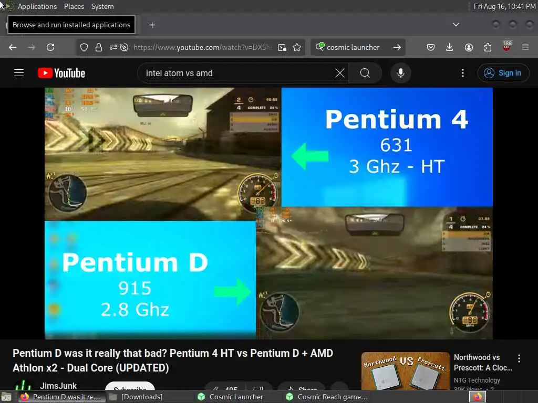Click the date and time clock
Screen dimensions: 538x403
coord(504,6)
